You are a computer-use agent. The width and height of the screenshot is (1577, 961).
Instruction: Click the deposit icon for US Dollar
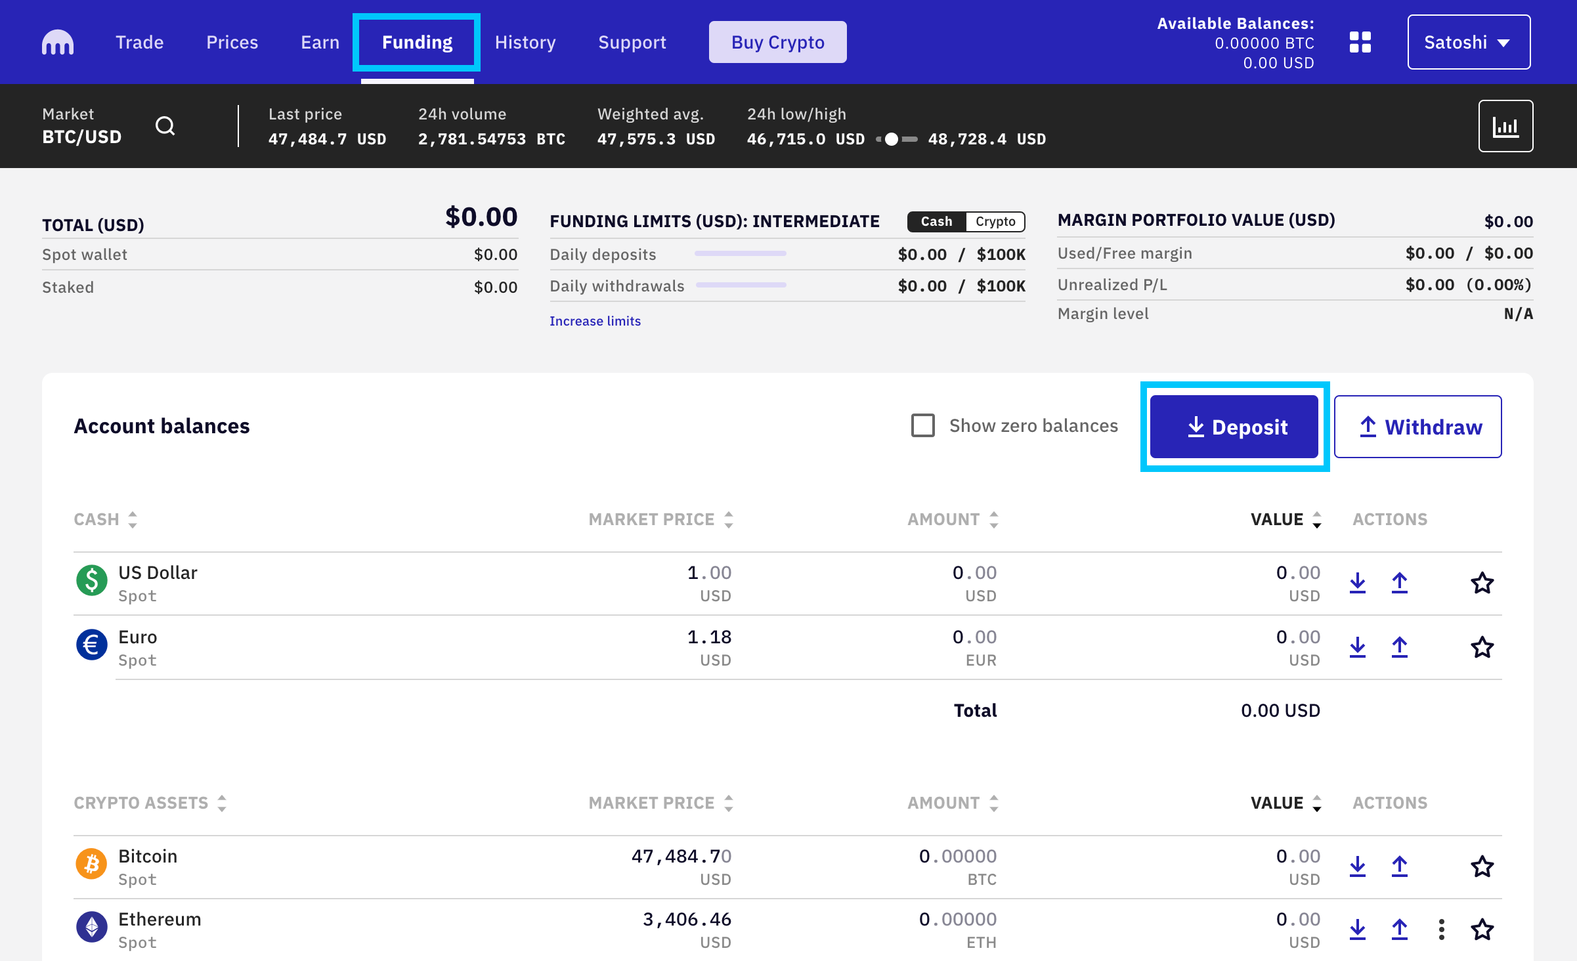pos(1357,582)
